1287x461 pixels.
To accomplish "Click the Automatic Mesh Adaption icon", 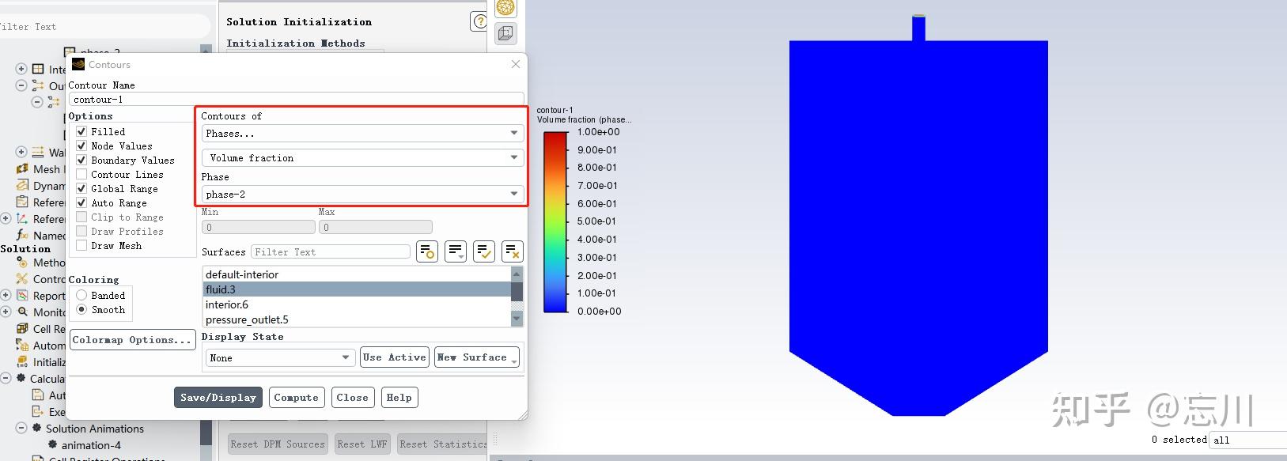I will point(22,345).
